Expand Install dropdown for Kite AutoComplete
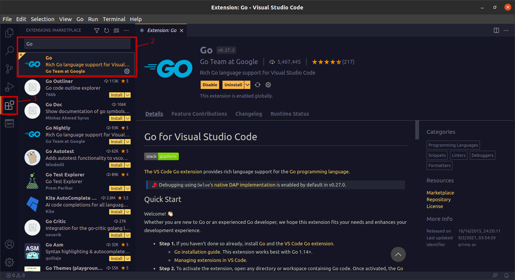This screenshot has width=515, height=280. 128,212
